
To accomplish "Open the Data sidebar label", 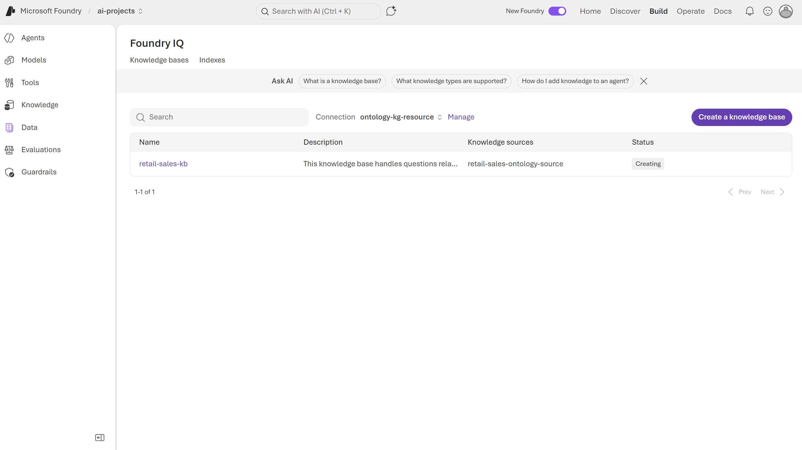I will point(29,128).
